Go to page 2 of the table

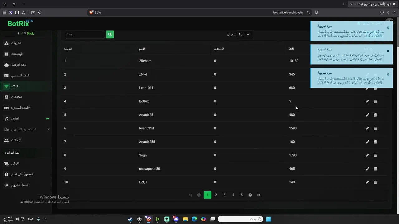tap(216, 195)
